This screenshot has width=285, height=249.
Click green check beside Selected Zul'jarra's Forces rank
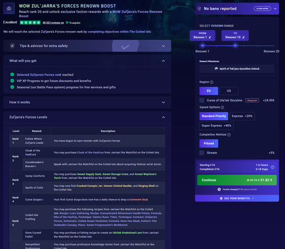(x=12, y=74)
